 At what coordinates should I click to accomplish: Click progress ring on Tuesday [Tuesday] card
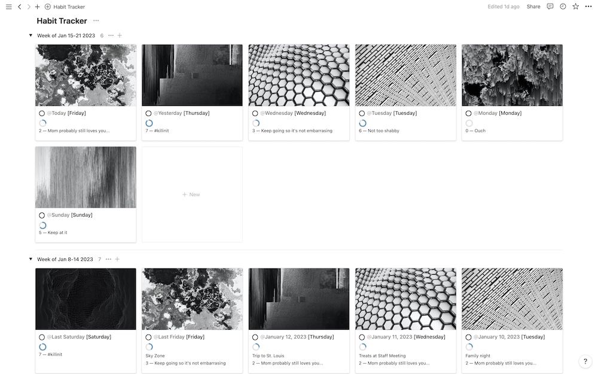coord(363,123)
